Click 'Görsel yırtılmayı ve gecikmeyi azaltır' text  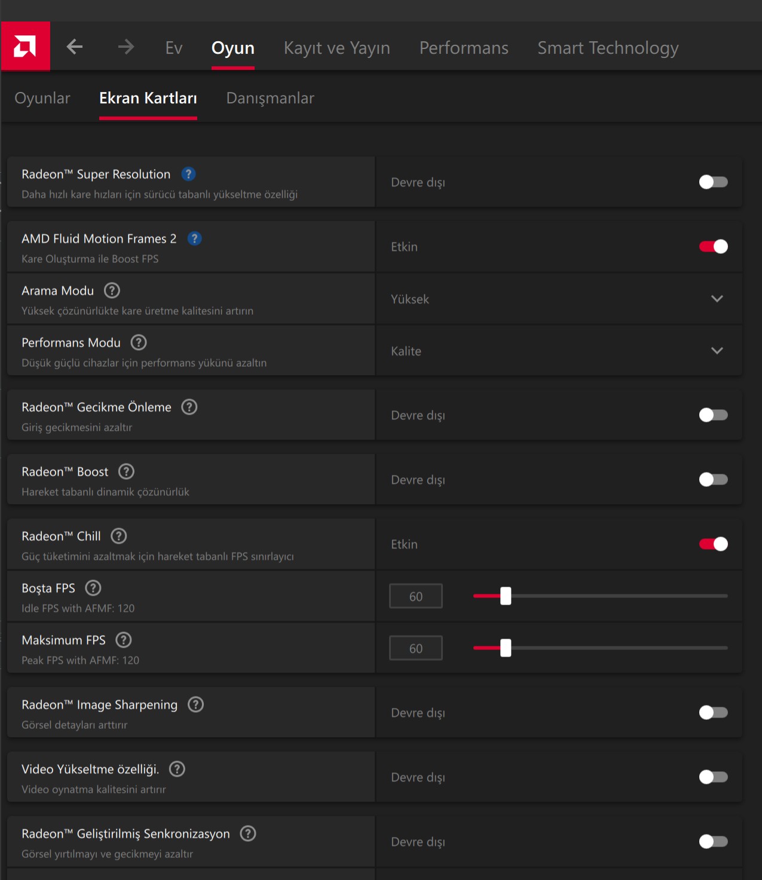(108, 854)
